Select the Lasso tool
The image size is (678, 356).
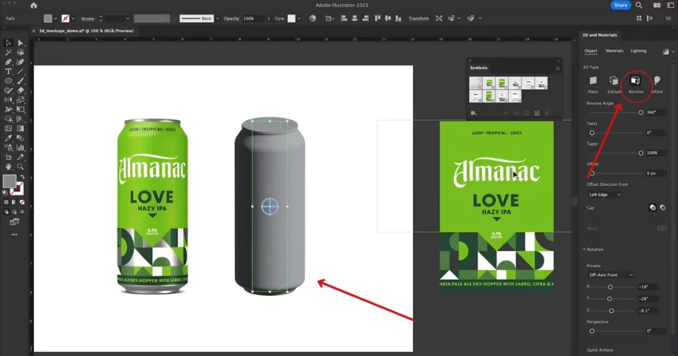coord(21,52)
